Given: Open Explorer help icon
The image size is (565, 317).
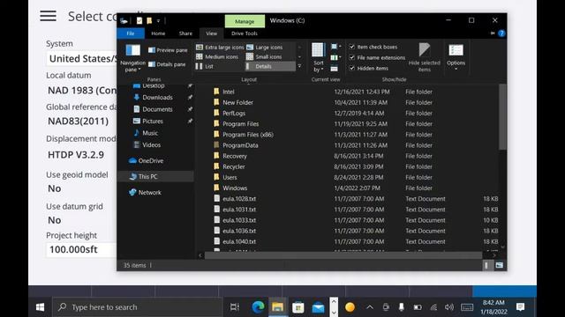Looking at the screenshot, I should pos(501,33).
